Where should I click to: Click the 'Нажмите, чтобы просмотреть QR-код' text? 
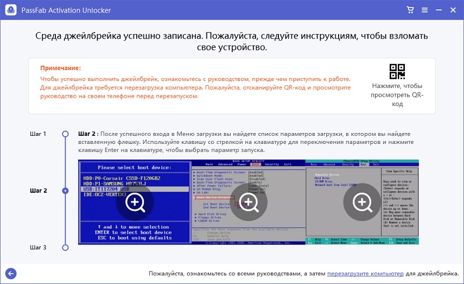[397, 94]
